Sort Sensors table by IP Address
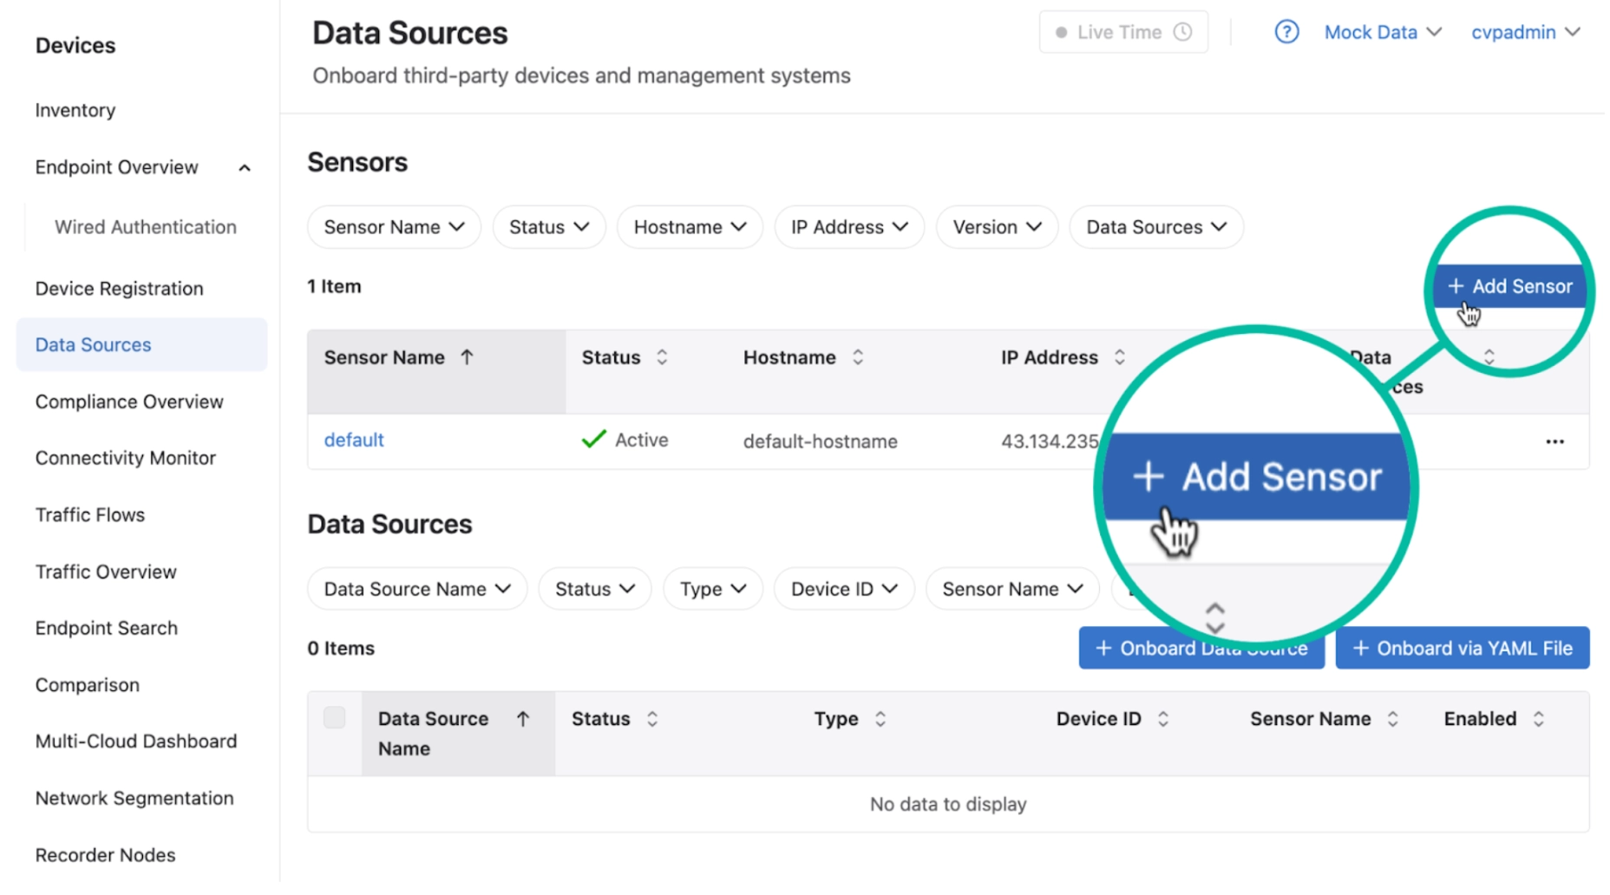1610x895 pixels. pos(1120,357)
